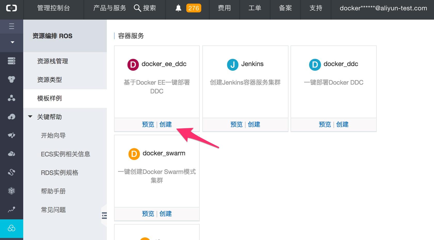Preview the Jenkins template

tap(237, 124)
